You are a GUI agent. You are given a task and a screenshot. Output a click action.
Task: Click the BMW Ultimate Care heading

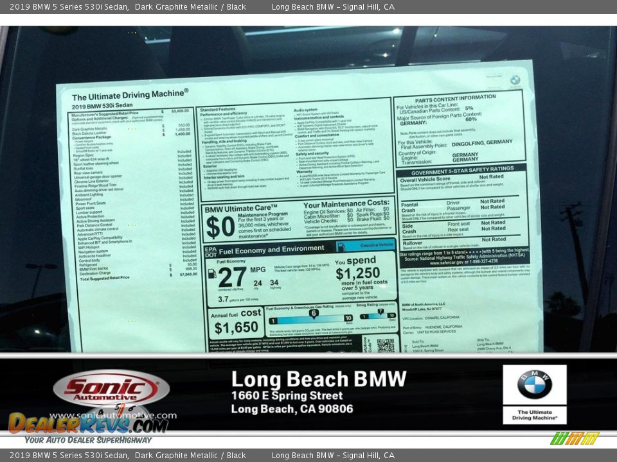tap(241, 209)
